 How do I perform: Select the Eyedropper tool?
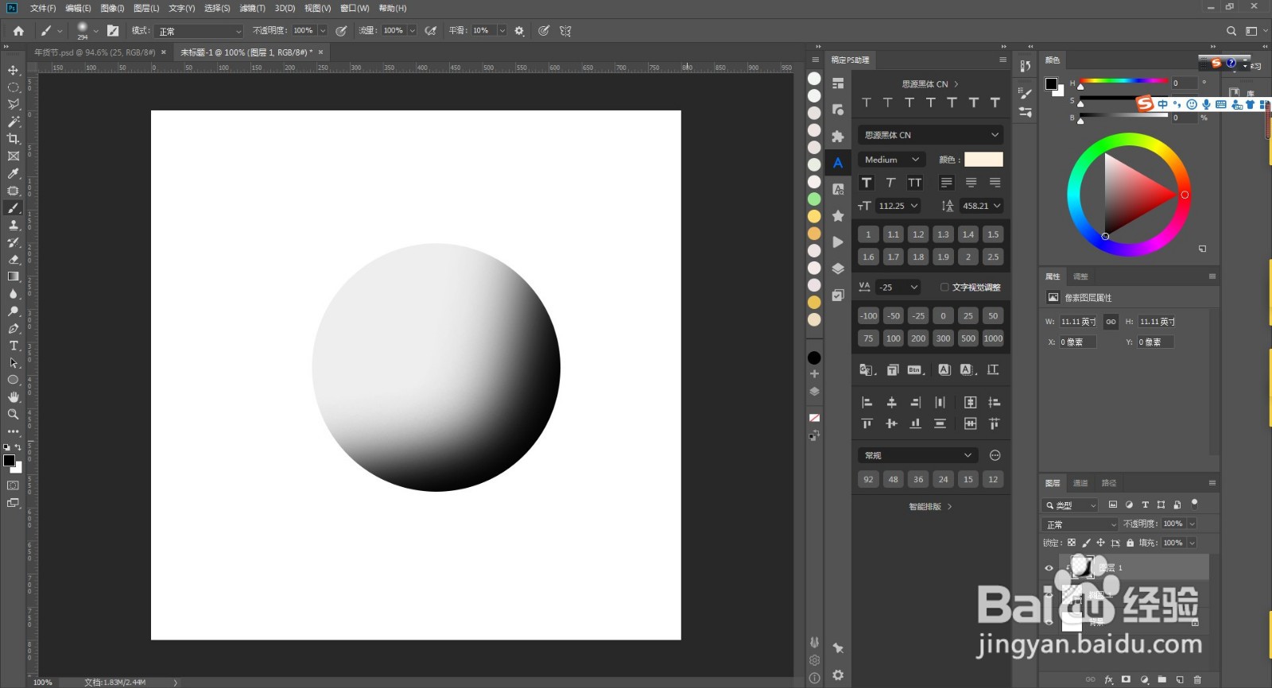[14, 174]
